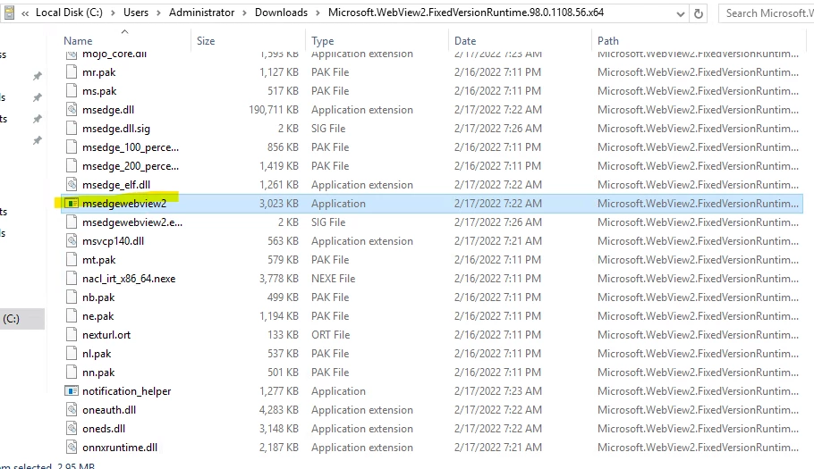Viewport: 814px width, 469px height.
Task: Click the mt.pak file icon
Action: pos(72,260)
